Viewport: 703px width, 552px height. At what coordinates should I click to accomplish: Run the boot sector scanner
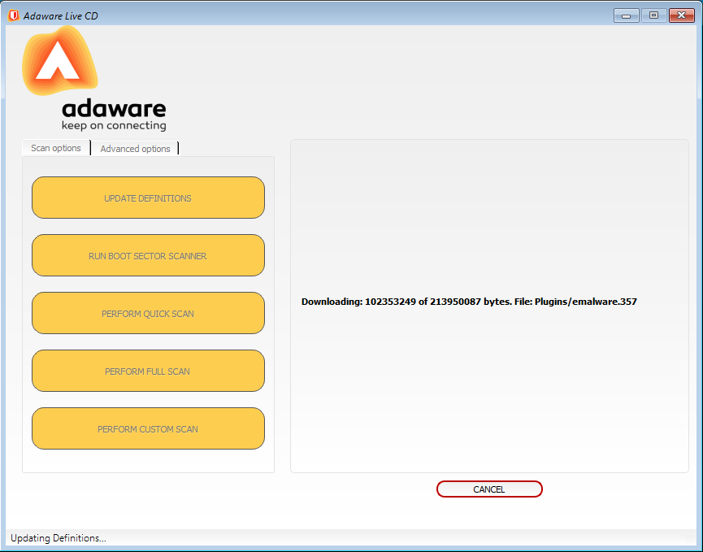click(148, 256)
